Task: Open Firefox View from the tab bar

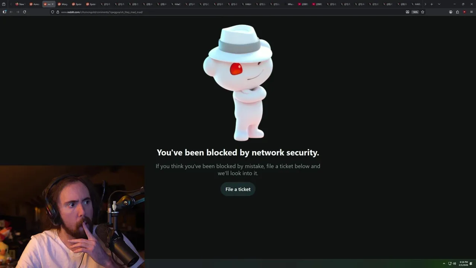Action: tap(4, 4)
